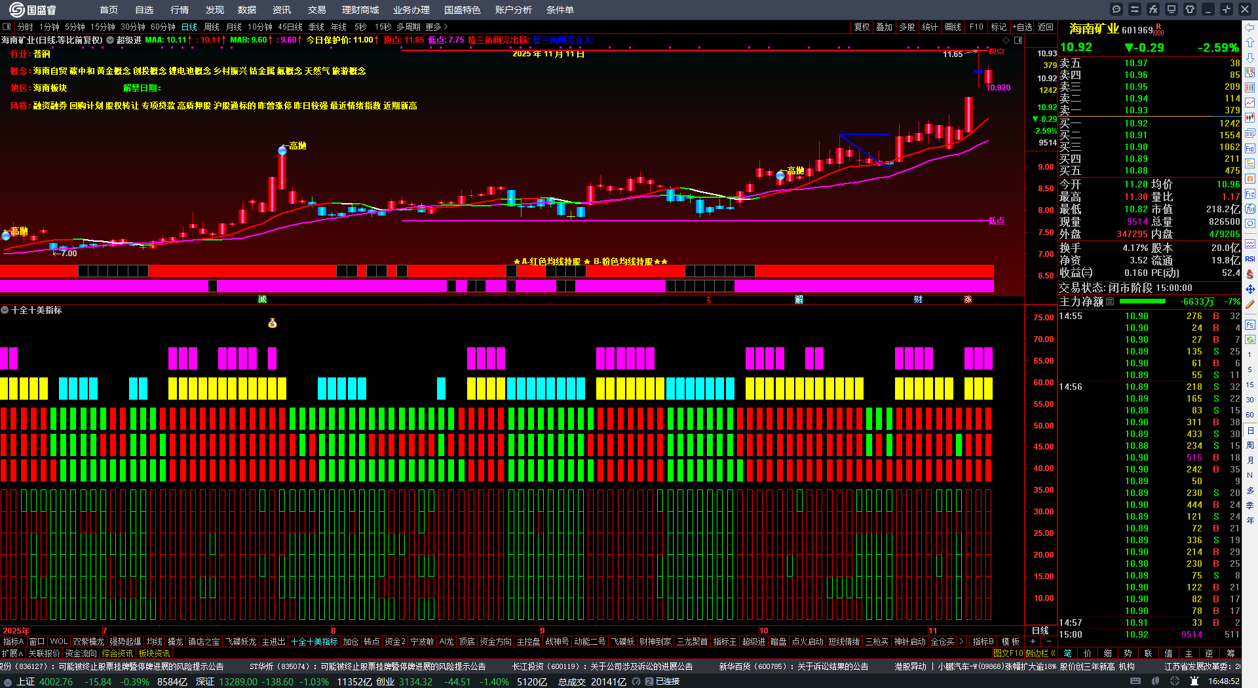This screenshot has width=1258, height=688.
Task: Select the 筹 tab in bottom-right panel
Action: point(1230,653)
